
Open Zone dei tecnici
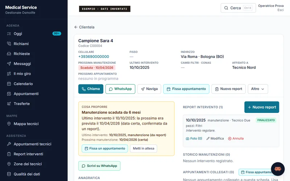click(34, 164)
